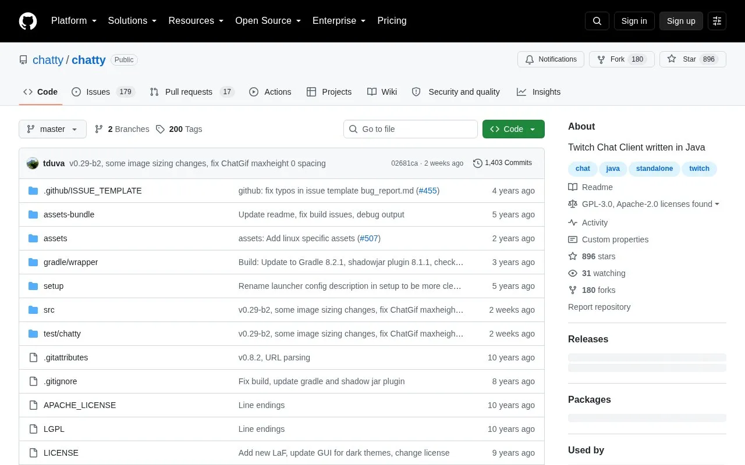
Task: Click the bell Notifications button
Action: 551,59
